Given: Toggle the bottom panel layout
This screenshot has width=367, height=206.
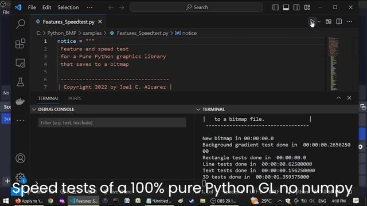Looking at the screenshot, I should pos(286,7).
